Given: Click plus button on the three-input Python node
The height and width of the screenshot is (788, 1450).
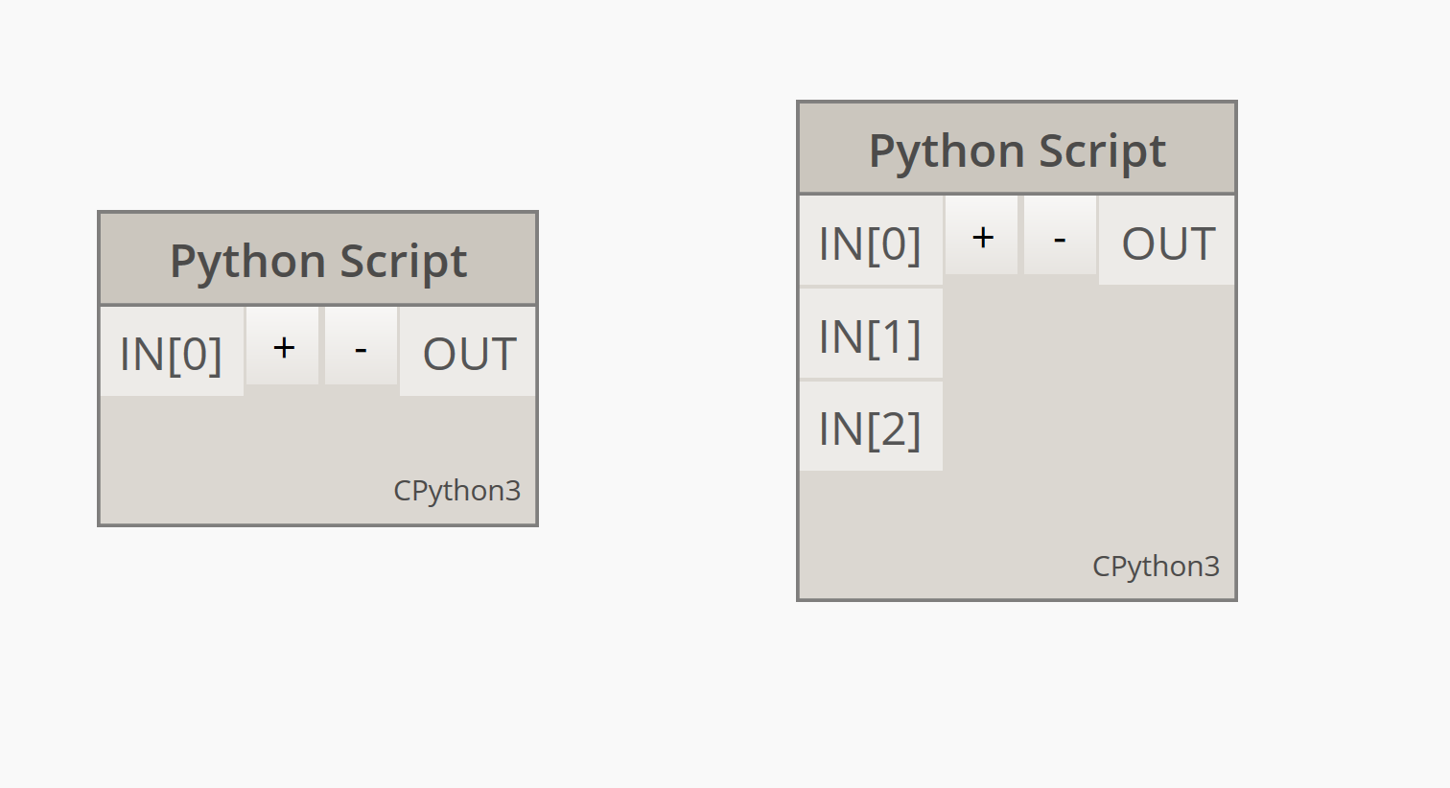Looking at the screenshot, I should [982, 237].
